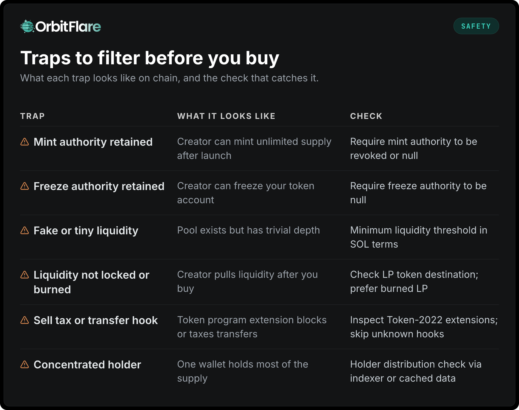This screenshot has width=519, height=410.
Task: Click the 'Traps to filter before you buy' heading
Action: click(x=150, y=58)
